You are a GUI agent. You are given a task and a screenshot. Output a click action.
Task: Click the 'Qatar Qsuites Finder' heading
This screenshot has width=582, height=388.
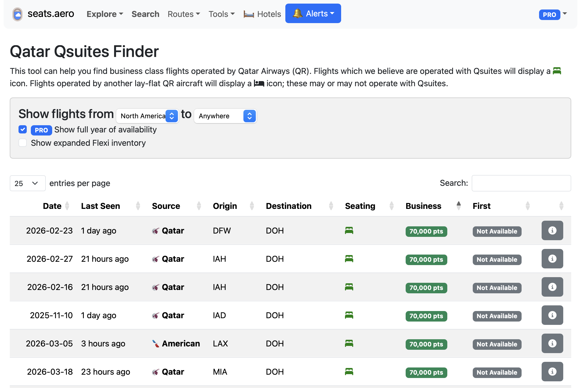[84, 51]
